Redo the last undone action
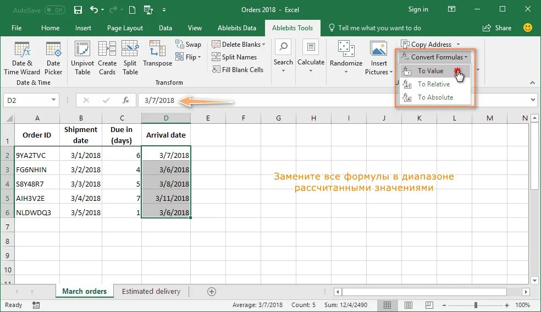 click(x=113, y=10)
